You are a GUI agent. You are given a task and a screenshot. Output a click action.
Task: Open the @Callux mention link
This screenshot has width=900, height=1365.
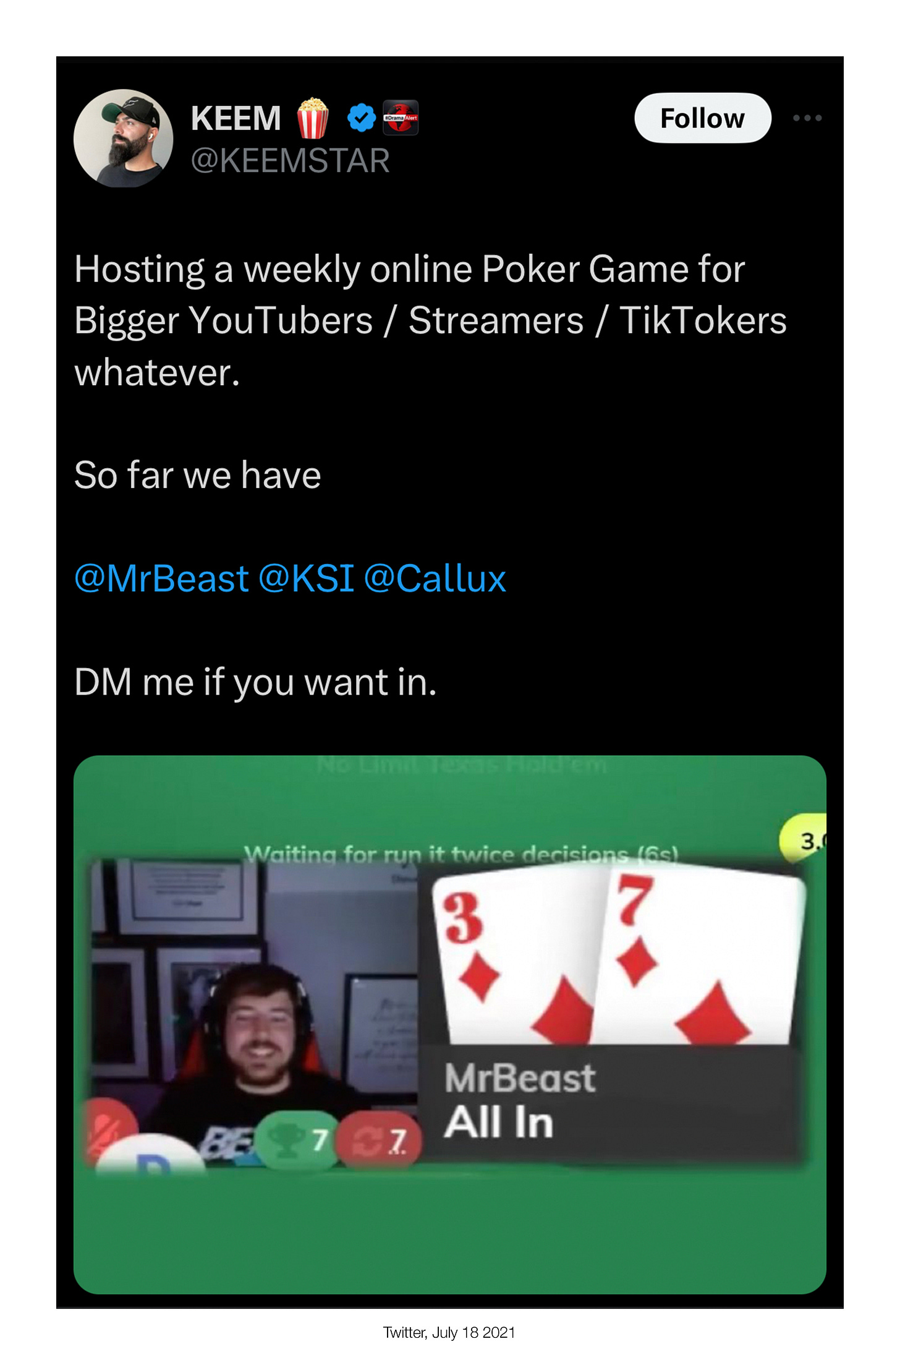click(435, 580)
